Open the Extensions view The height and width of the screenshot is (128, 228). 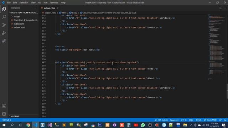[4, 41]
